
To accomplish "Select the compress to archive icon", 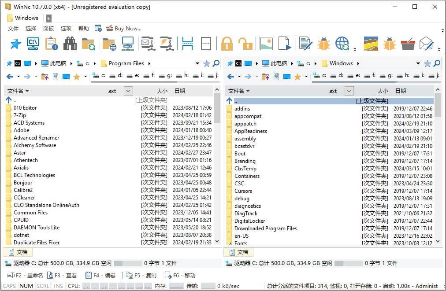I will pyautogui.click(x=148, y=43).
